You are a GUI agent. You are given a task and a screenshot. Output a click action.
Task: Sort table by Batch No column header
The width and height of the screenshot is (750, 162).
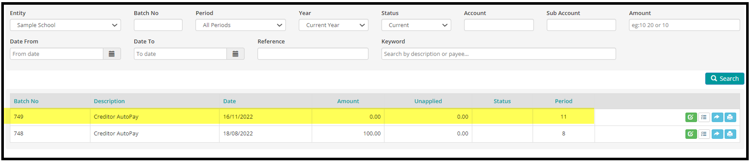pos(26,101)
